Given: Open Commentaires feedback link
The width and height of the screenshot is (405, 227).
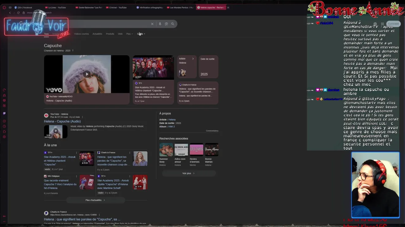Looking at the screenshot, I should click(212, 131).
